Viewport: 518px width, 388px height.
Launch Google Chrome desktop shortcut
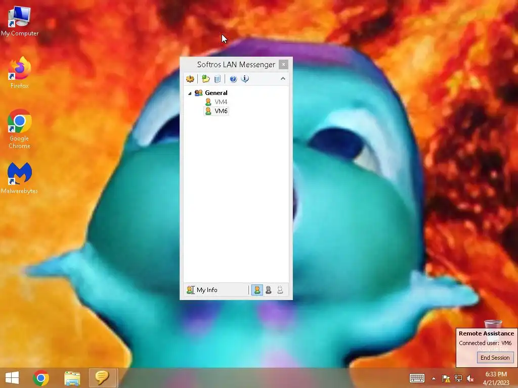pos(20,129)
